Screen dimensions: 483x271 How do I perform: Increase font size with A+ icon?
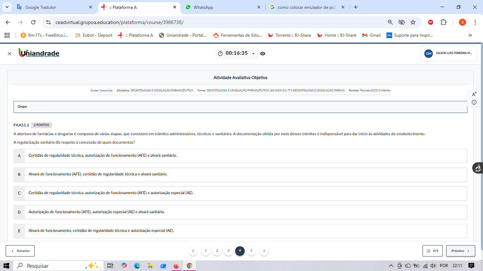(x=474, y=94)
